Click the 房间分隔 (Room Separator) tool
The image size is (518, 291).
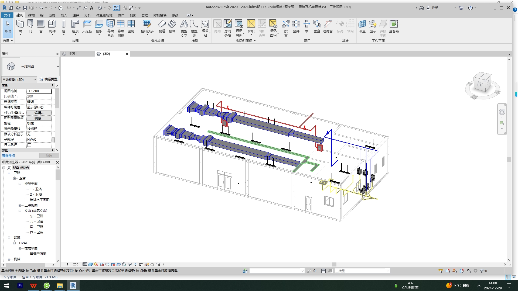[x=227, y=28]
